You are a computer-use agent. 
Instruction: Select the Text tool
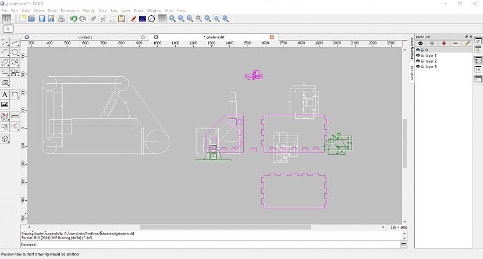click(5, 94)
